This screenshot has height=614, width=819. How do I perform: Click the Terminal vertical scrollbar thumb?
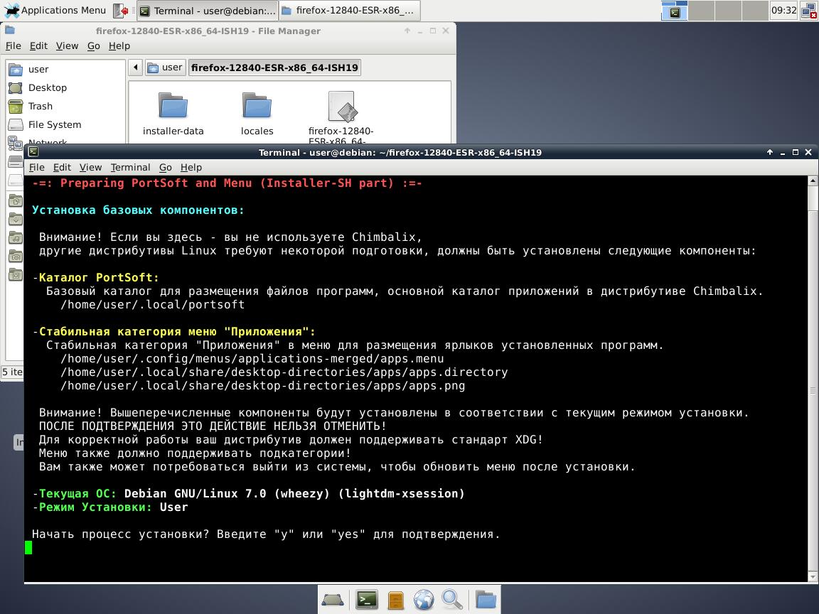click(x=813, y=390)
